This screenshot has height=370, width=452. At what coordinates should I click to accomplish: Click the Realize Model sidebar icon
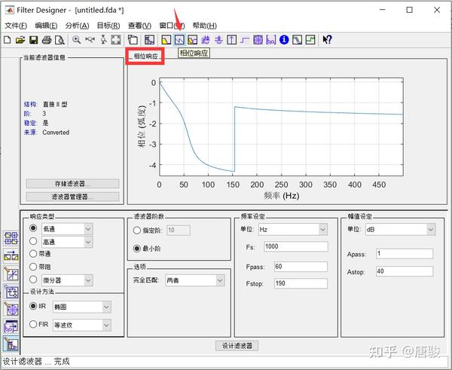click(11, 292)
